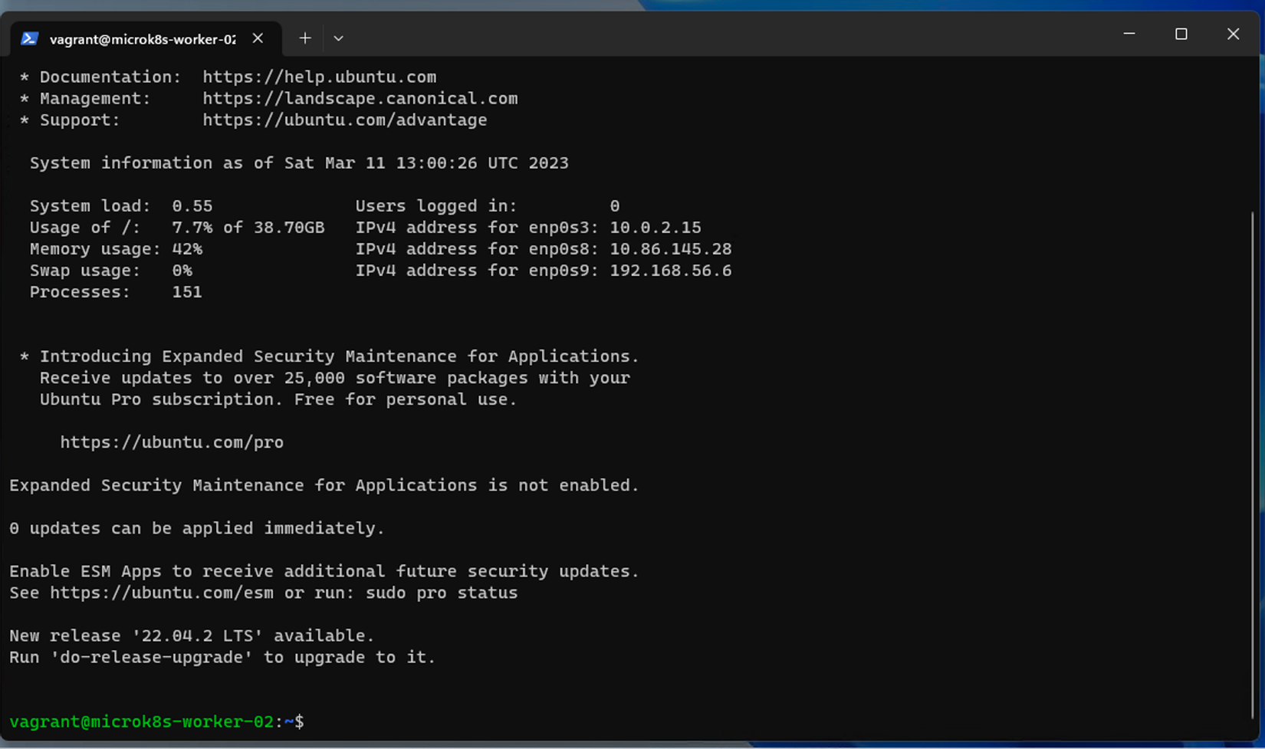Click the dollar sign prompt symbol
The height and width of the screenshot is (749, 1265).
(x=300, y=721)
